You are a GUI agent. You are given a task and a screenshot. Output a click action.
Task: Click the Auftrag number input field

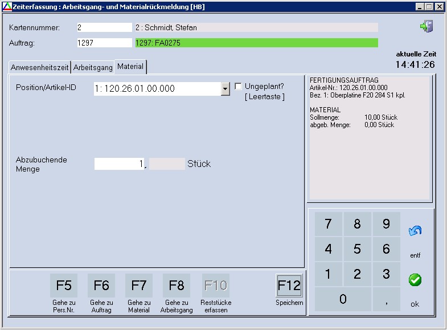(104, 43)
